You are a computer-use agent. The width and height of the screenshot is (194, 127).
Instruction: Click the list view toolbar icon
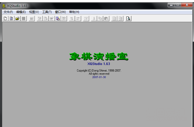(x=31, y=18)
